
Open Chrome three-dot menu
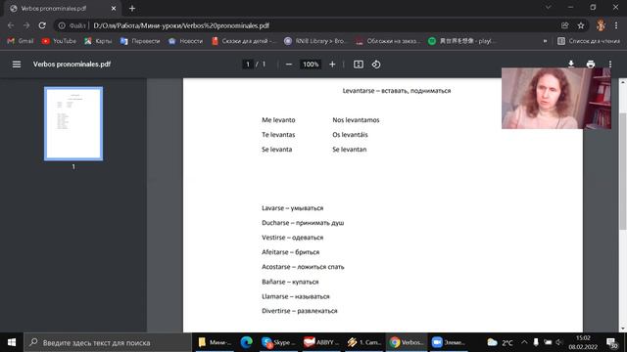point(616,25)
